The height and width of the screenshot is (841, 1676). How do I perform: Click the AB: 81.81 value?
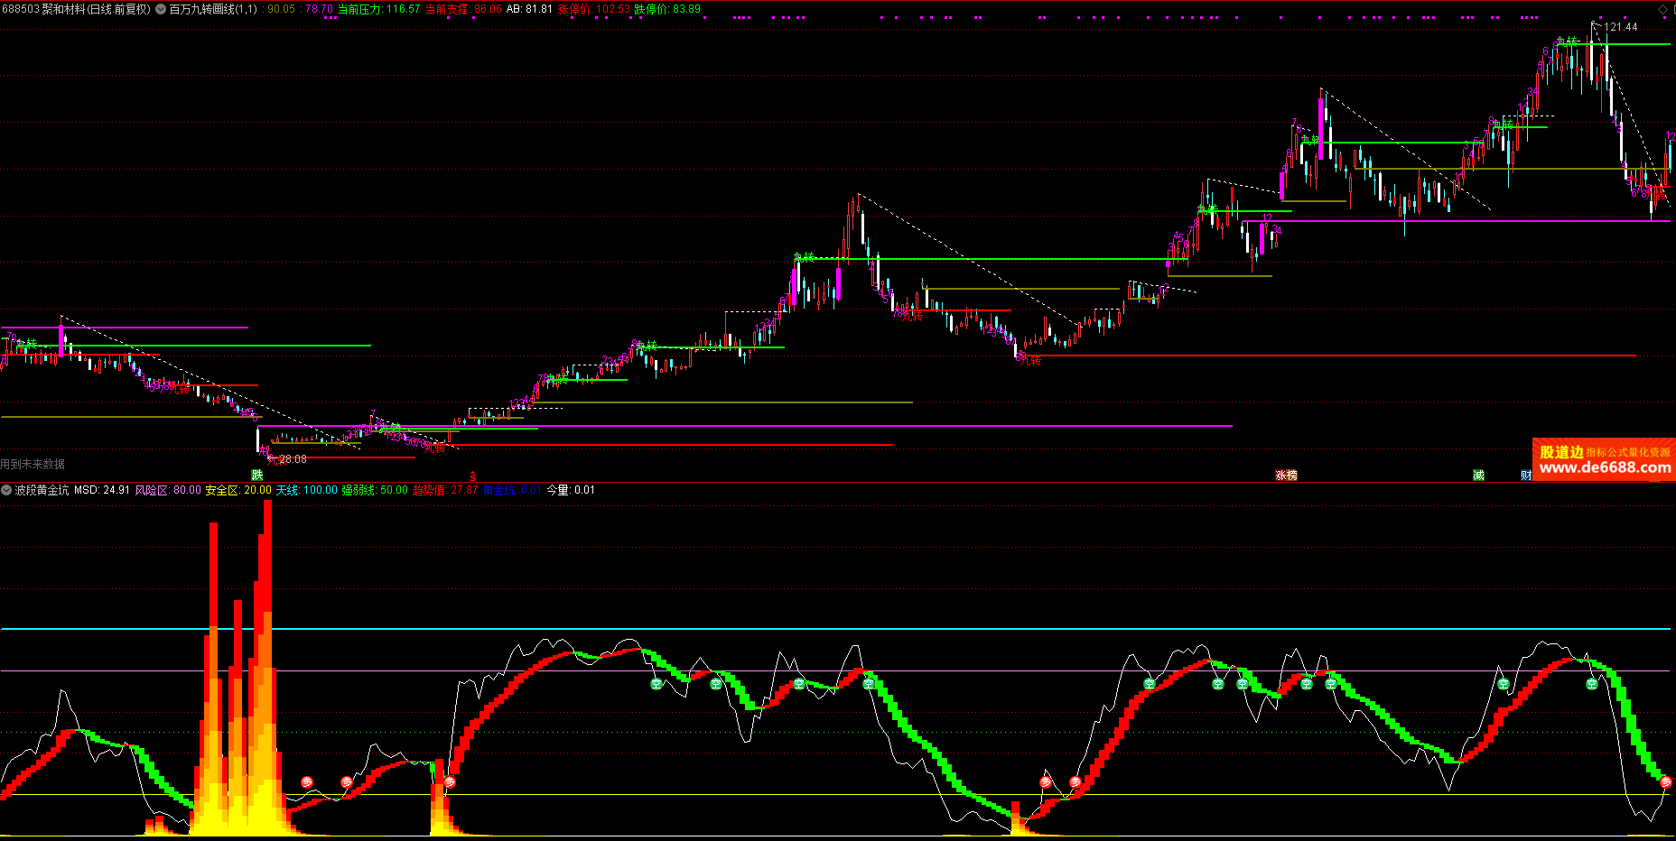[x=529, y=9]
